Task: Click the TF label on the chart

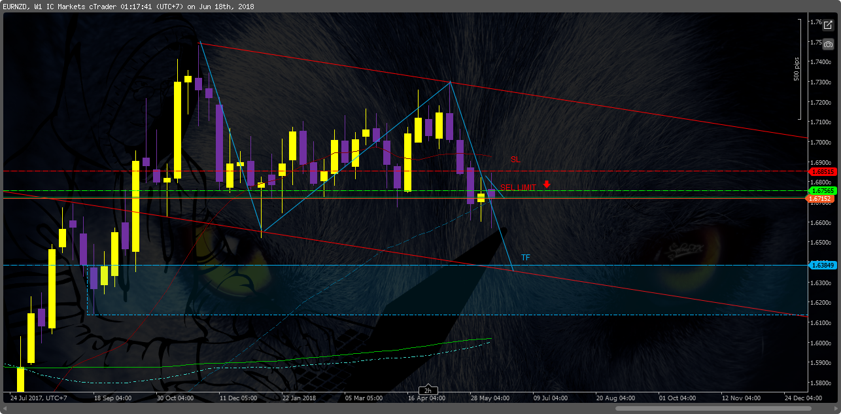Action: [524, 257]
